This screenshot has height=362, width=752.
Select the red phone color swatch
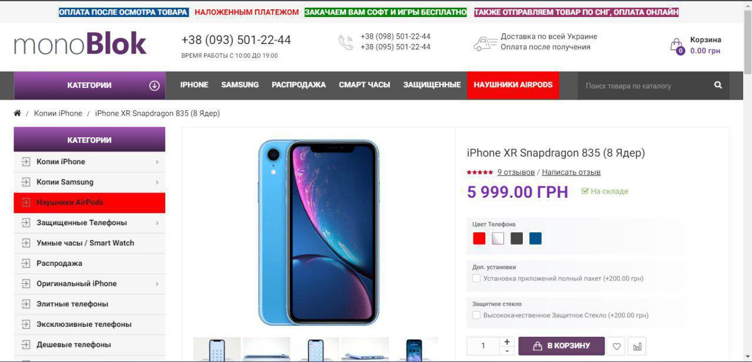tap(479, 238)
